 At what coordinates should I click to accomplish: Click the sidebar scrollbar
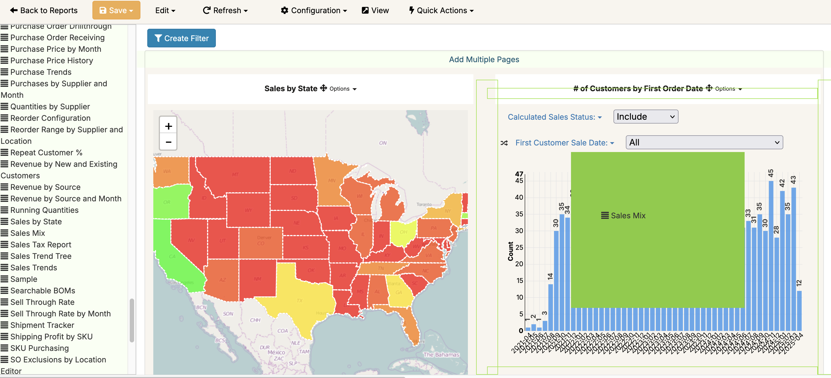coord(132,319)
